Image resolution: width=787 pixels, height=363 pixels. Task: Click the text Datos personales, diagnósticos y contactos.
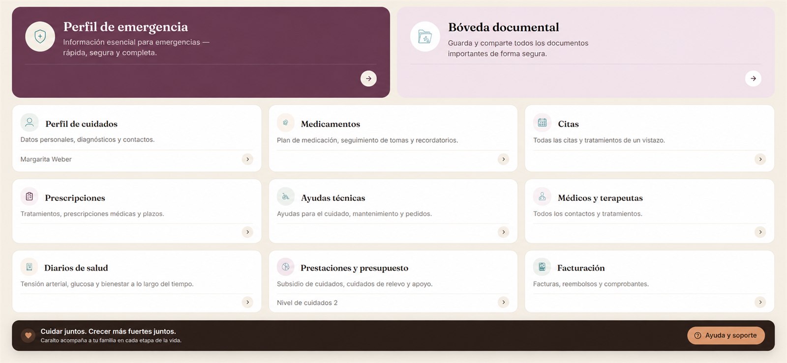88,140
